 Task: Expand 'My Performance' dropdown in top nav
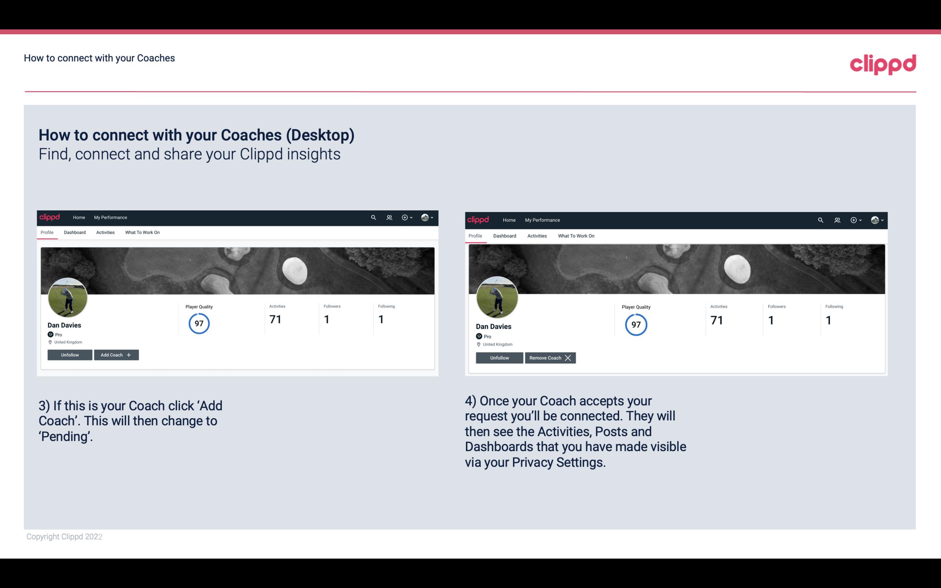point(110,217)
